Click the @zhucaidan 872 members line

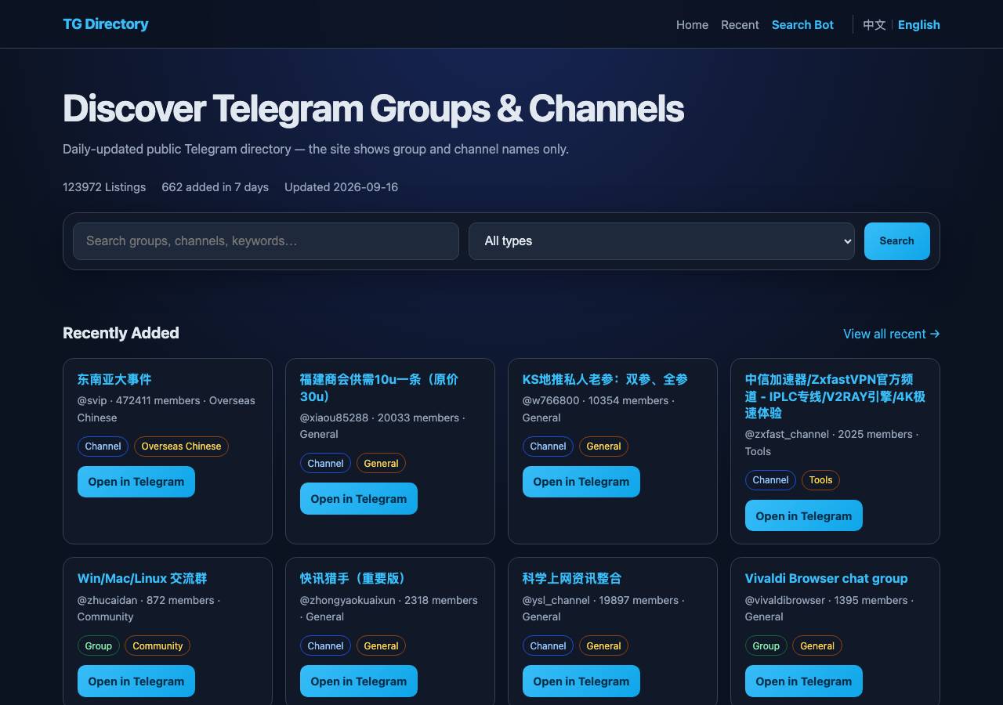[x=149, y=609]
